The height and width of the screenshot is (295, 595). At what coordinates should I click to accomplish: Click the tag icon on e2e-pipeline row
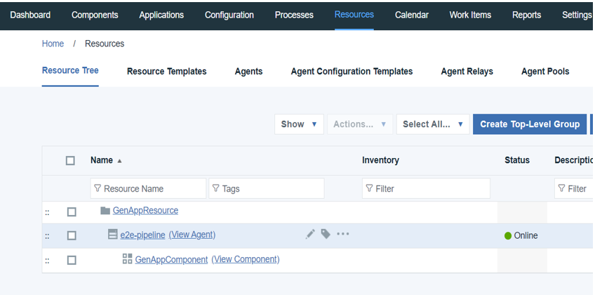(326, 235)
